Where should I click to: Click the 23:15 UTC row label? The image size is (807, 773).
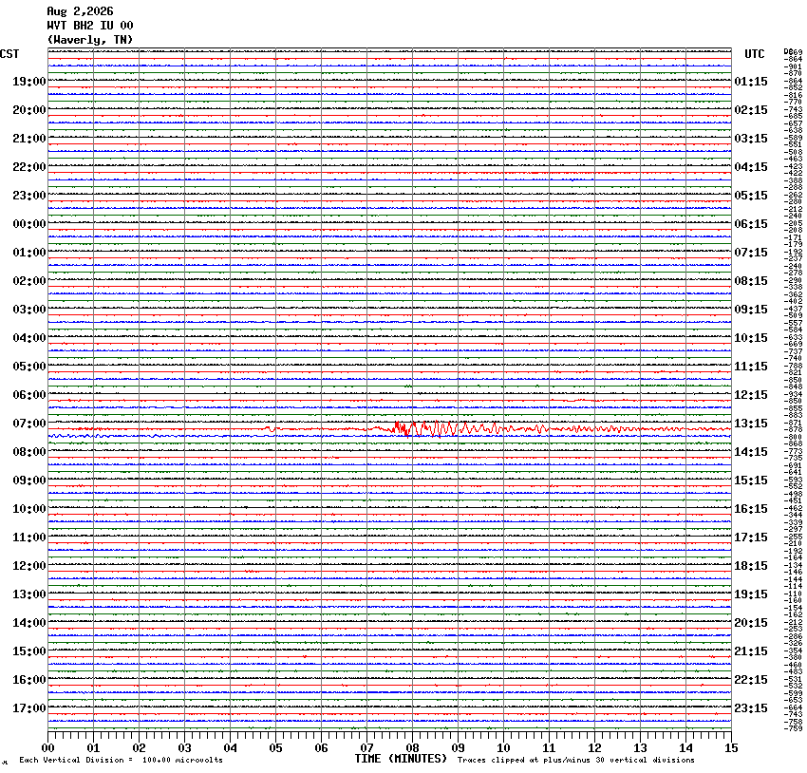(751, 708)
